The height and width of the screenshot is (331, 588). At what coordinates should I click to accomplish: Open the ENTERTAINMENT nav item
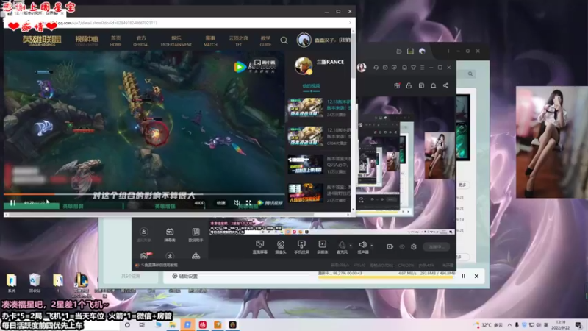click(176, 41)
